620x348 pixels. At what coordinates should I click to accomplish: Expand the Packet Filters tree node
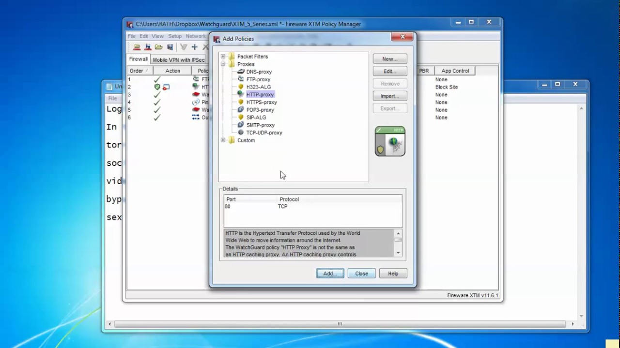(223, 57)
